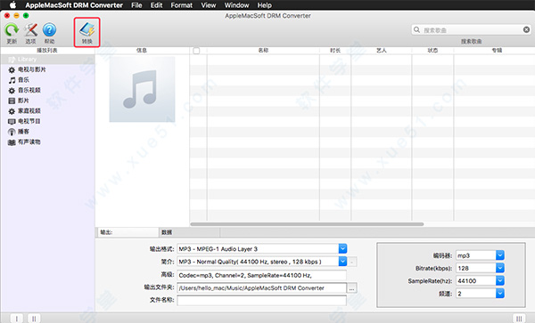Click the 文件名称 file name field
Viewport: 535px width, 323px height.
click(x=261, y=300)
